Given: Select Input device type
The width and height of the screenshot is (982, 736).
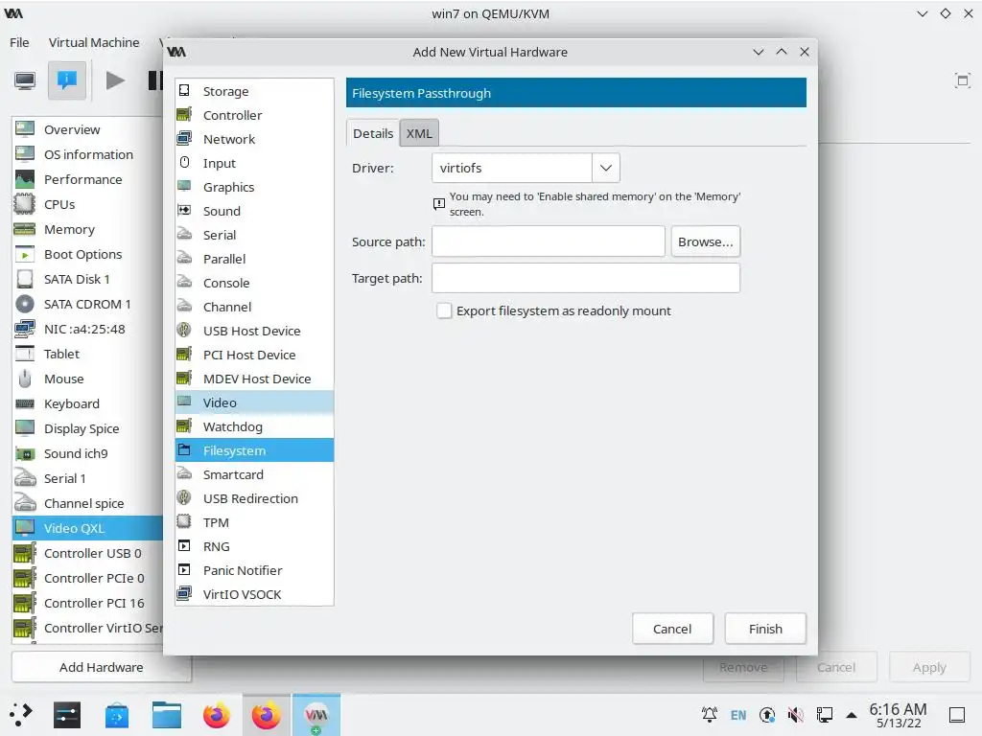Looking at the screenshot, I should tap(254, 163).
